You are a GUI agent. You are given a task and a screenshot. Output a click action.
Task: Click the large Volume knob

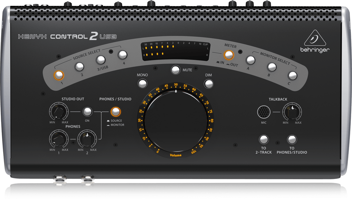[x=175, y=121]
